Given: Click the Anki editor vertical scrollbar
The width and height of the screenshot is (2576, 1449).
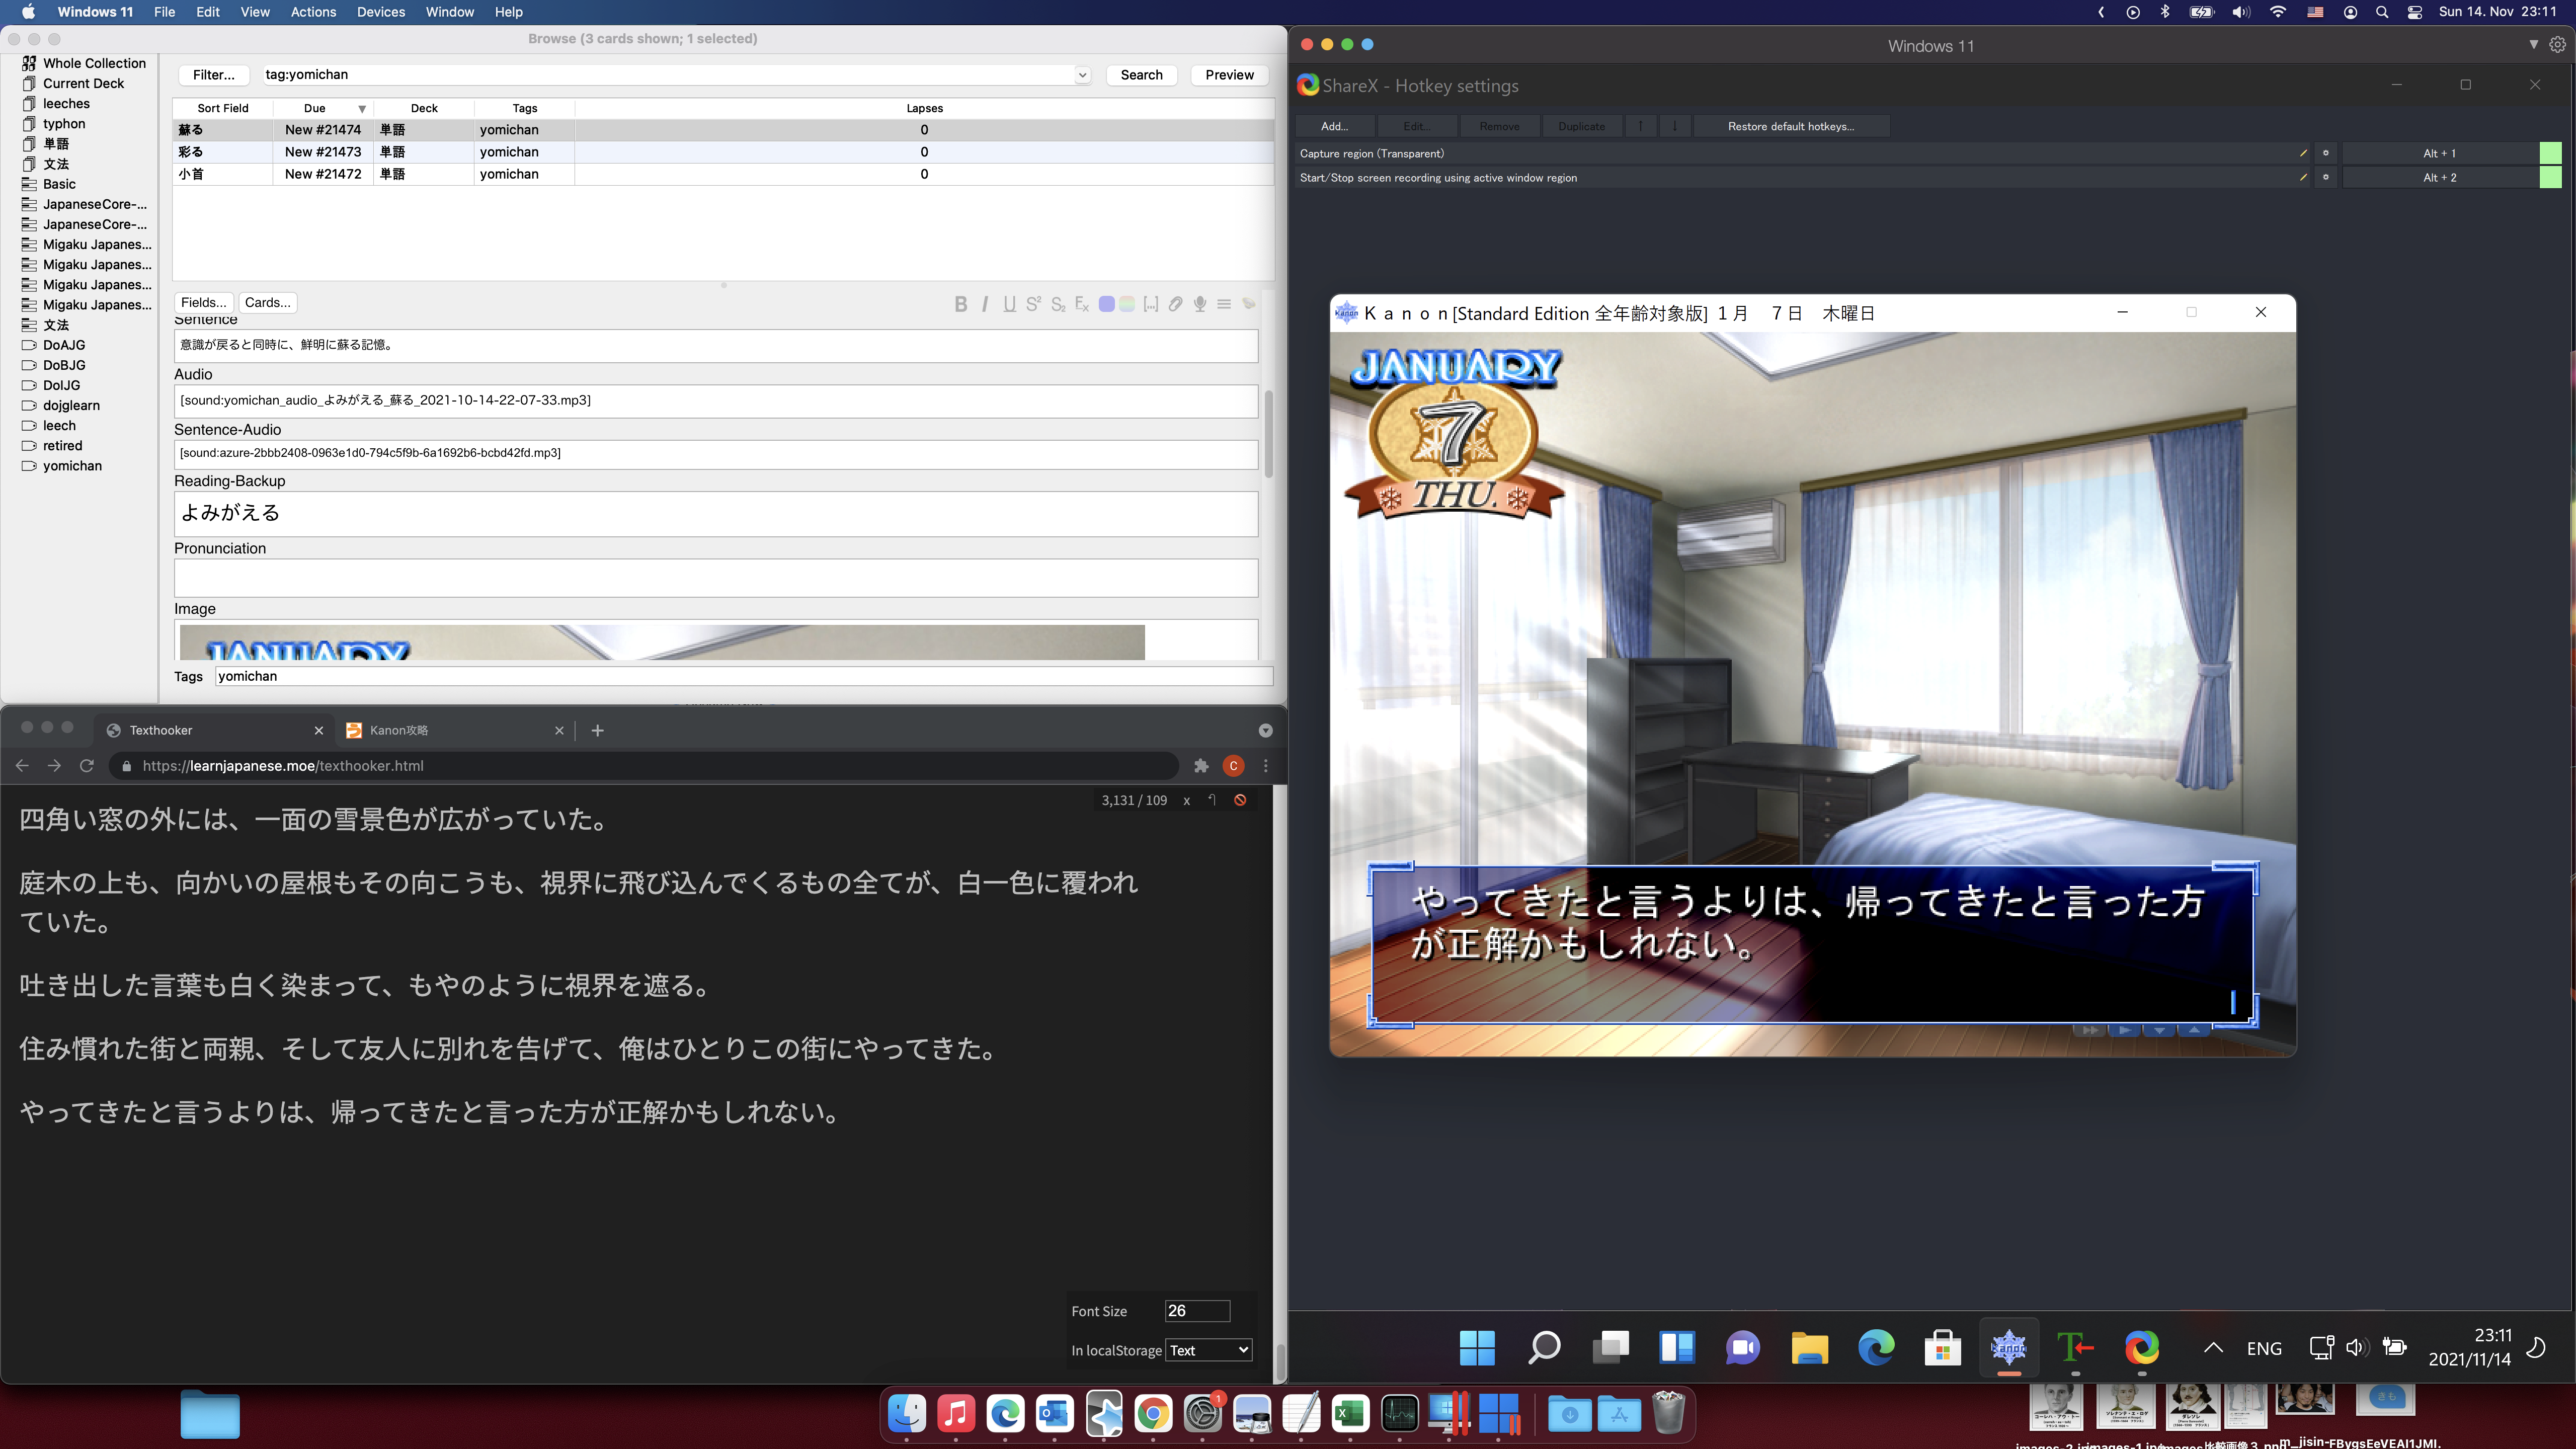Looking at the screenshot, I should [x=1269, y=433].
